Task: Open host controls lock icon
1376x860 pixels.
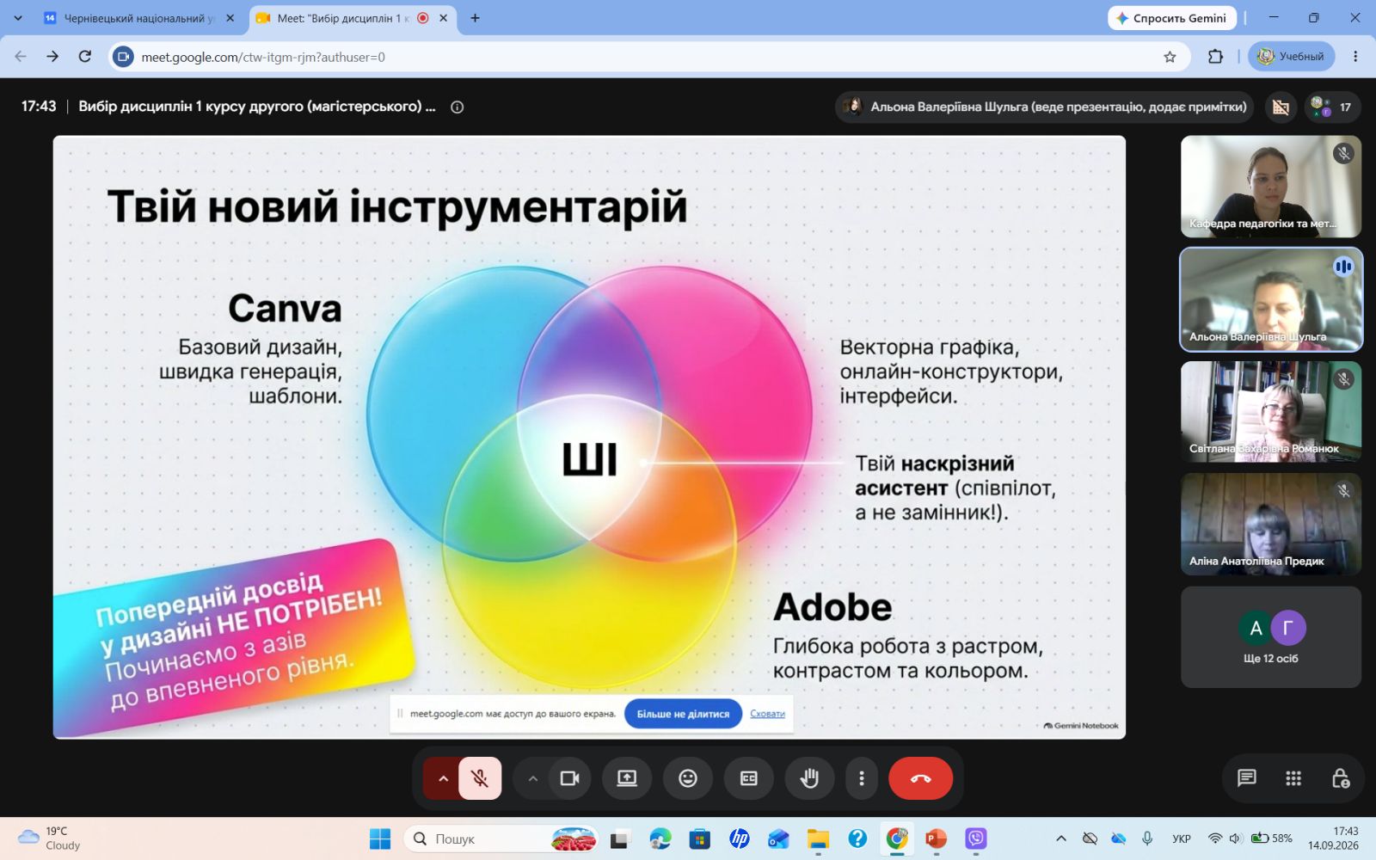Action: coord(1340,778)
